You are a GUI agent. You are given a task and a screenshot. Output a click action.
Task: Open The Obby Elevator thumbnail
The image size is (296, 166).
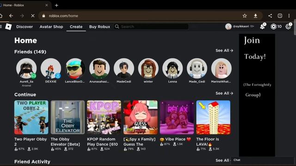pyautogui.click(x=68, y=117)
